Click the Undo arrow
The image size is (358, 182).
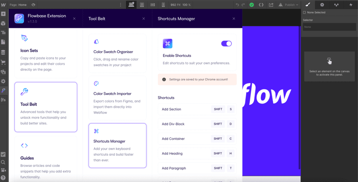coord(237,4)
